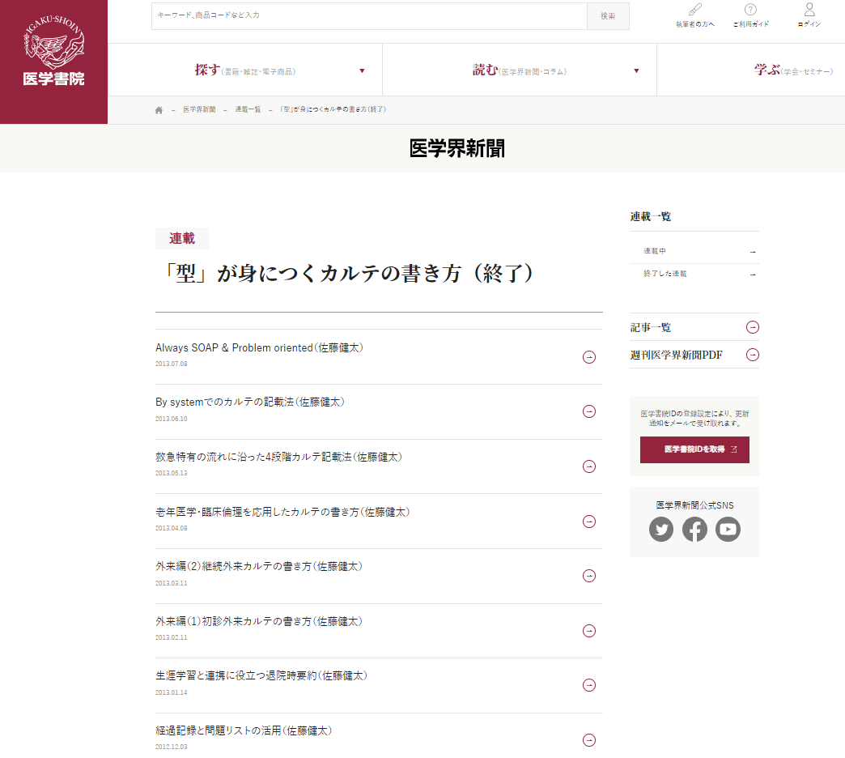
Task: Expand the 探す dropdown menu
Action: (245, 70)
